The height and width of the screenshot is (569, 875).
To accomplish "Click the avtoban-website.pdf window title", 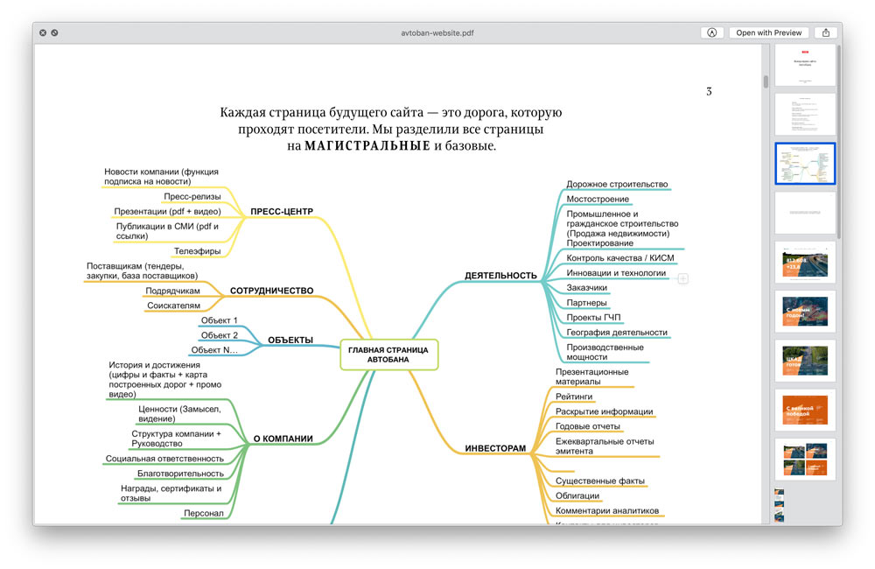I will tap(437, 32).
